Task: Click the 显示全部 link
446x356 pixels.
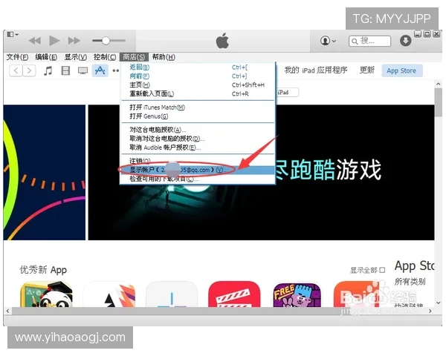Action: (367, 270)
